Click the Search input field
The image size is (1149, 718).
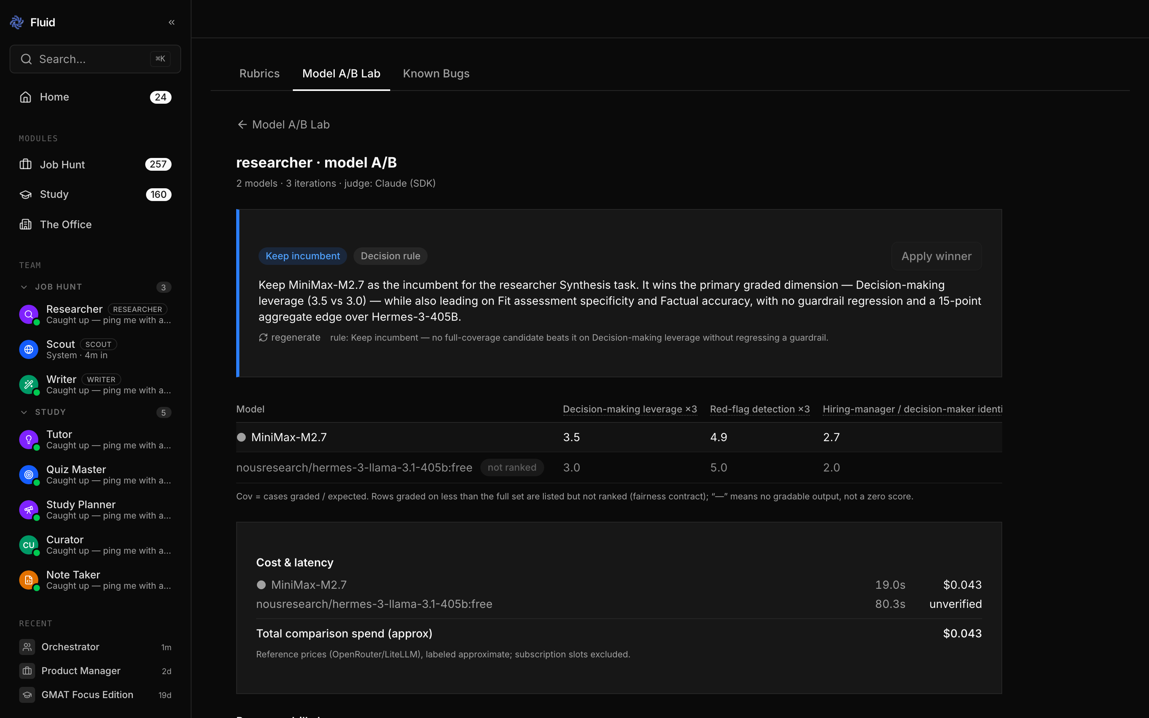point(95,59)
